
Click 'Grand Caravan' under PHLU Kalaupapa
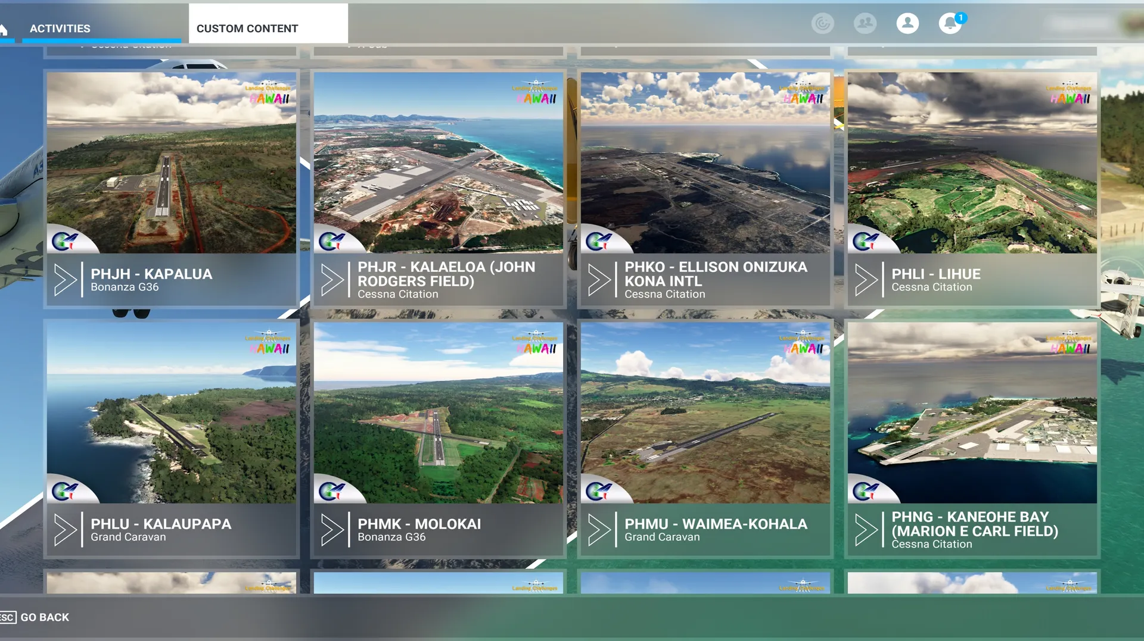click(x=128, y=537)
